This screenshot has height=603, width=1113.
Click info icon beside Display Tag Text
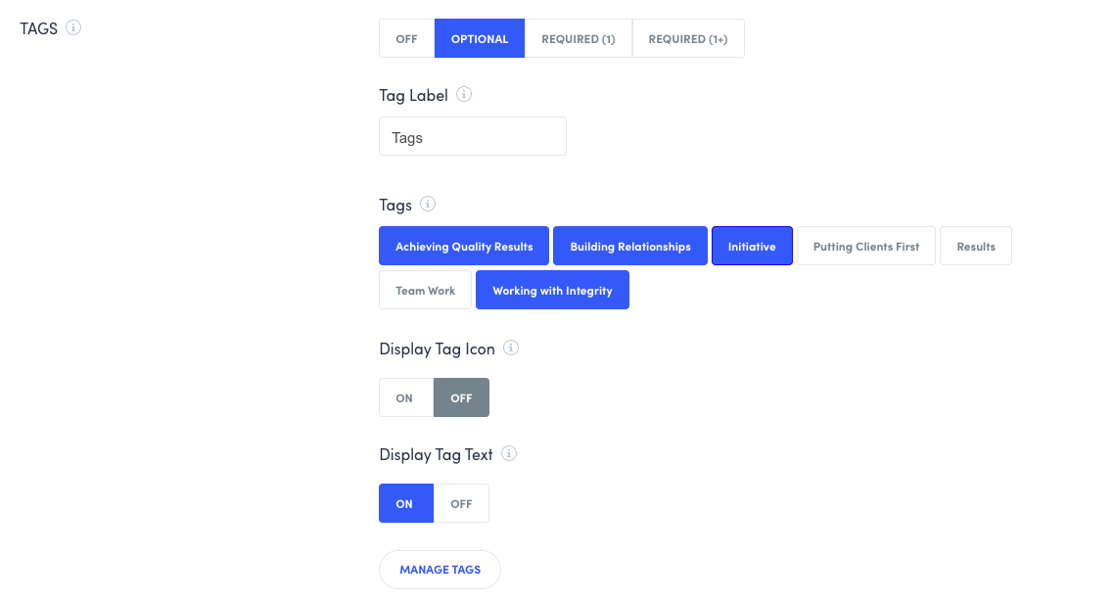pyautogui.click(x=509, y=454)
